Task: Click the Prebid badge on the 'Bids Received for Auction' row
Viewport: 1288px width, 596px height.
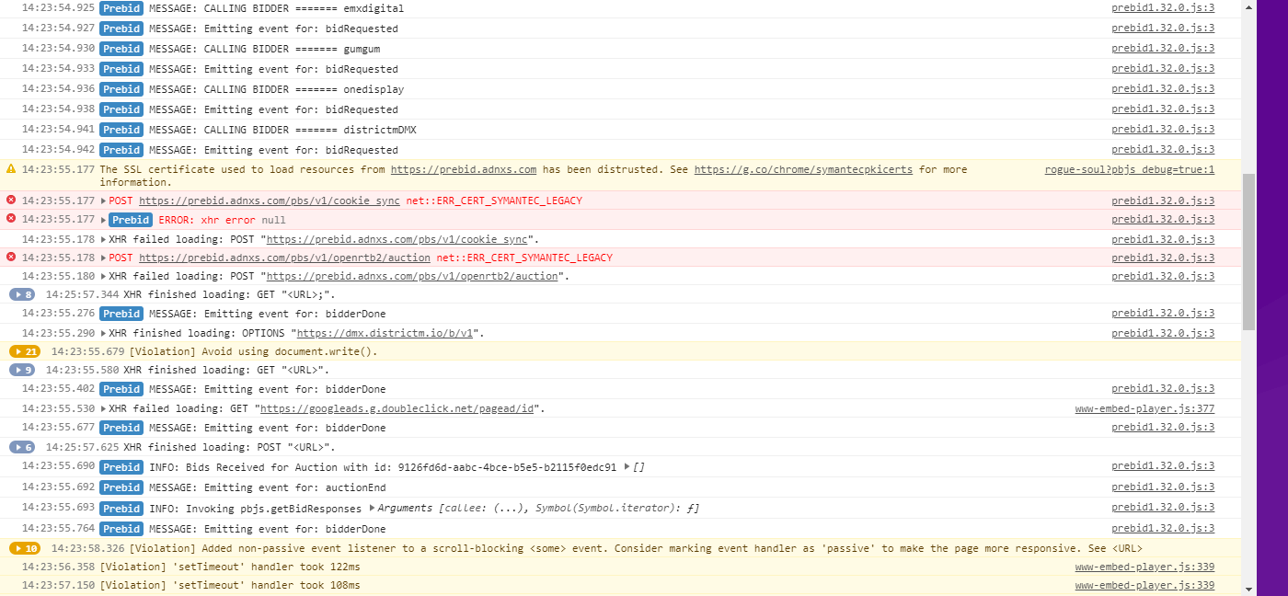Action: tap(121, 467)
